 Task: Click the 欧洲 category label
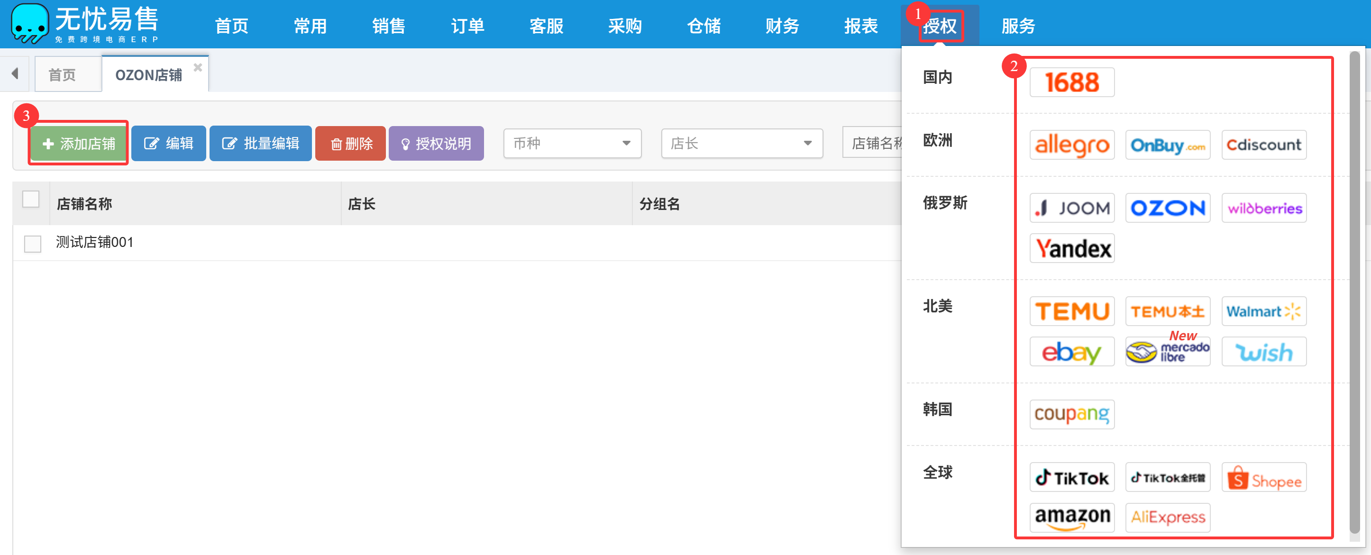click(x=937, y=140)
